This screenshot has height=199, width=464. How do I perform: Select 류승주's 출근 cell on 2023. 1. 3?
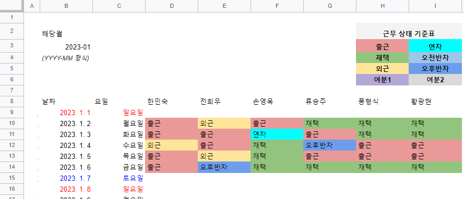pyautogui.click(x=330, y=134)
